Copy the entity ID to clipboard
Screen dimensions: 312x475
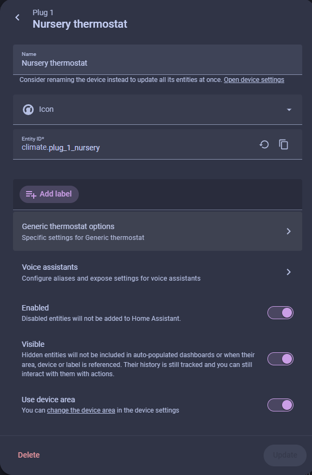click(284, 144)
